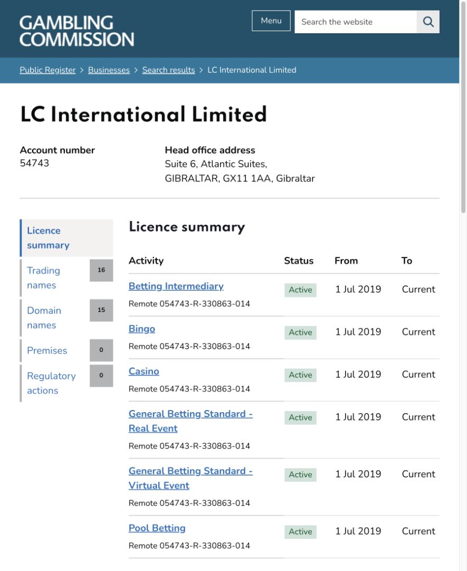The height and width of the screenshot is (571, 467).
Task: Select the Licence summary tab
Action: (66, 238)
